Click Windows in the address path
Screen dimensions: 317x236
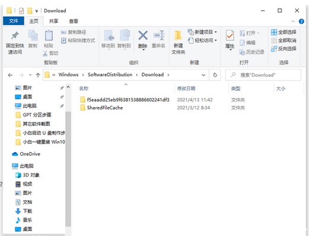pos(68,75)
